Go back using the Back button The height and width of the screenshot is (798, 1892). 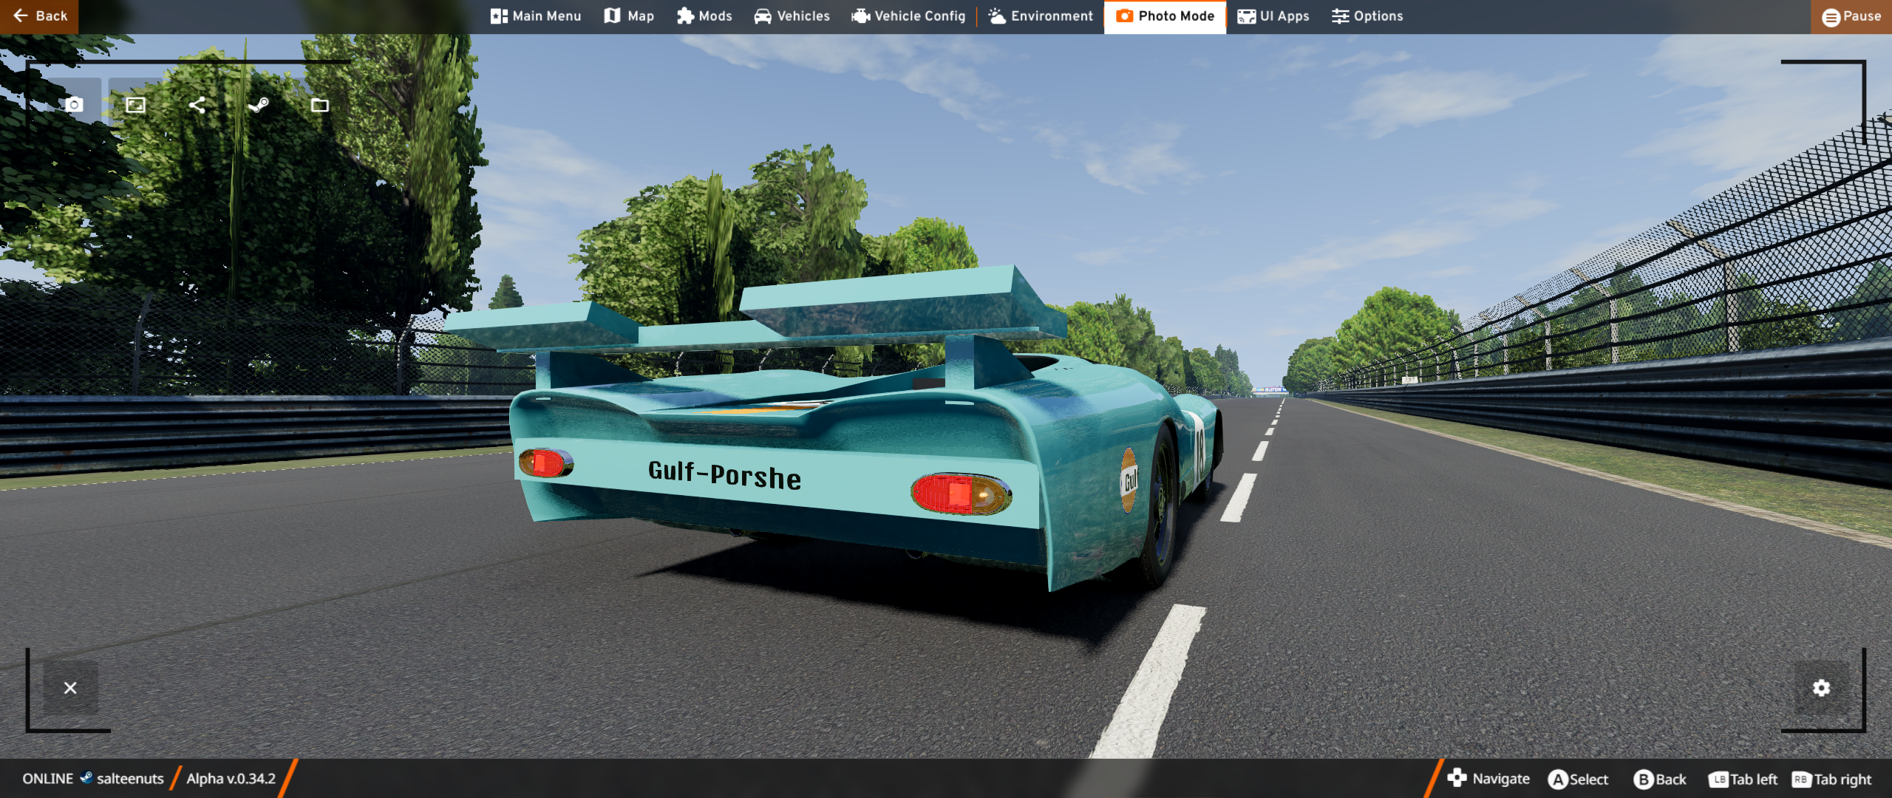(x=39, y=16)
